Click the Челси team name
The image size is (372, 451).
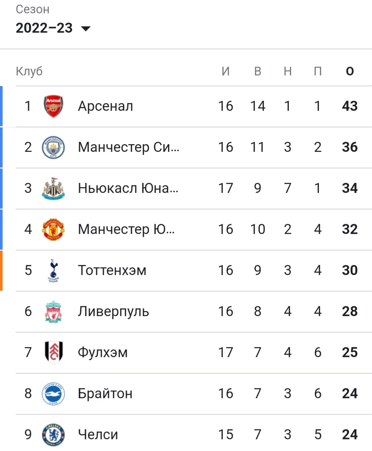click(x=98, y=435)
